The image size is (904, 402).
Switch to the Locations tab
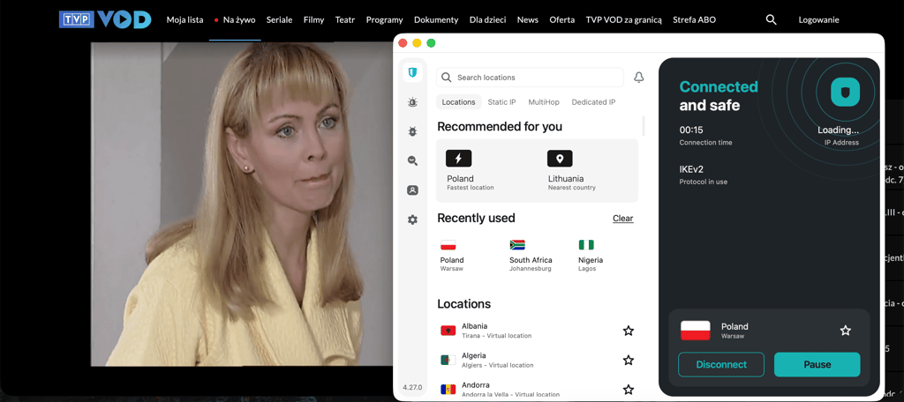click(458, 102)
